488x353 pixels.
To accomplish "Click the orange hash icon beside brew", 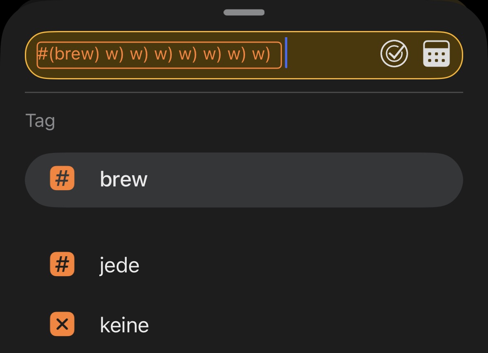I will 62,179.
